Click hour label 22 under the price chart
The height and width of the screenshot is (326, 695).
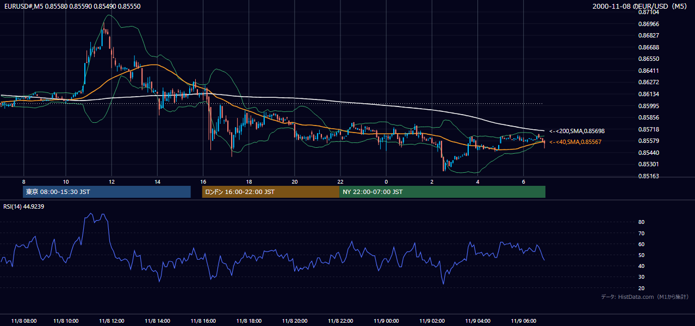340,181
